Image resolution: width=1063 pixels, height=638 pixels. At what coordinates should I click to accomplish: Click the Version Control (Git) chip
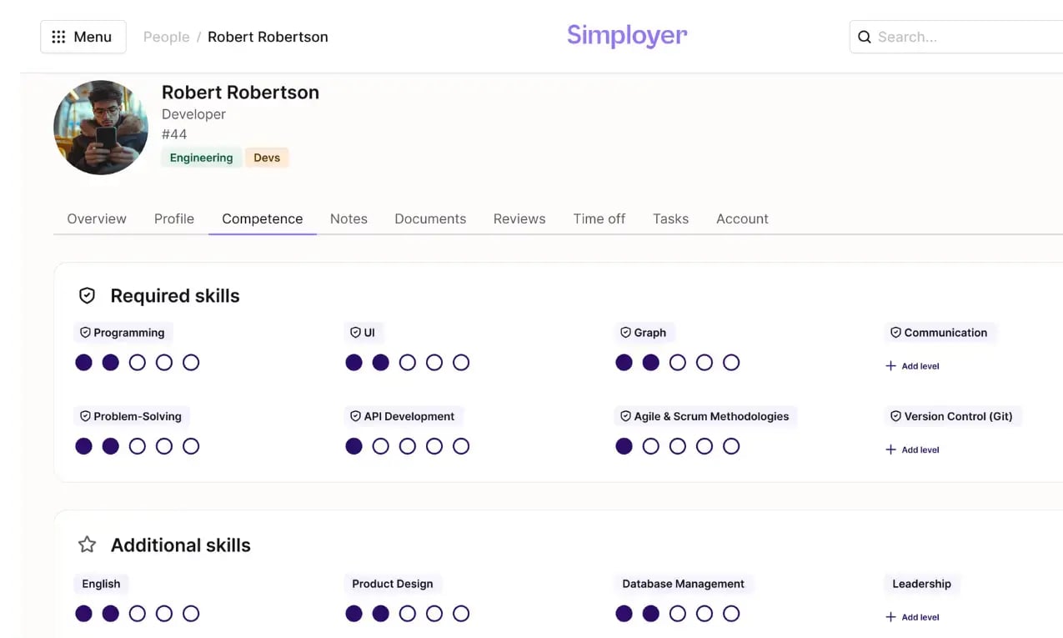click(x=952, y=416)
